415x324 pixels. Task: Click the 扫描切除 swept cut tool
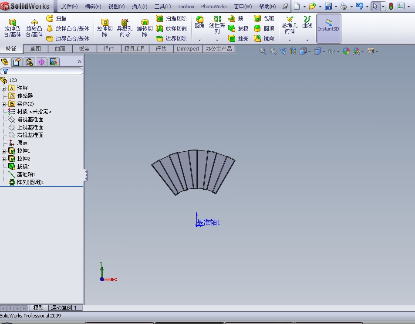pos(171,19)
